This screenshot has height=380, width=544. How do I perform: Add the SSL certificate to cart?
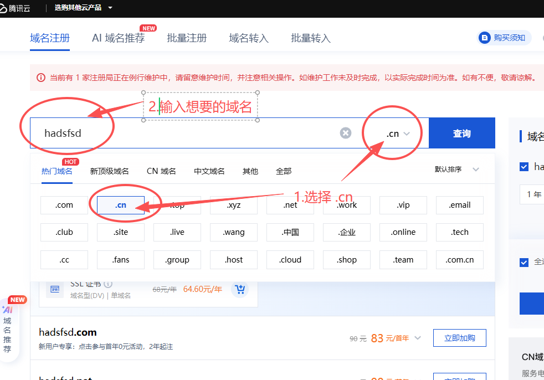click(240, 289)
